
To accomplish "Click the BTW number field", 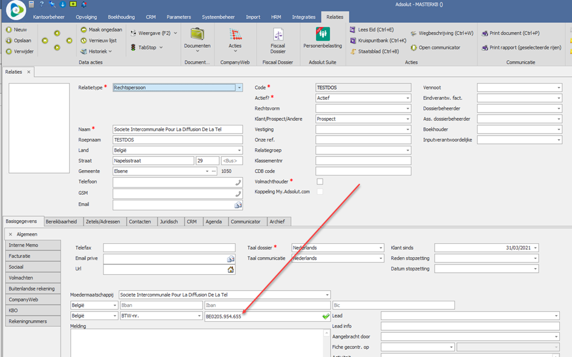I will tap(268, 316).
